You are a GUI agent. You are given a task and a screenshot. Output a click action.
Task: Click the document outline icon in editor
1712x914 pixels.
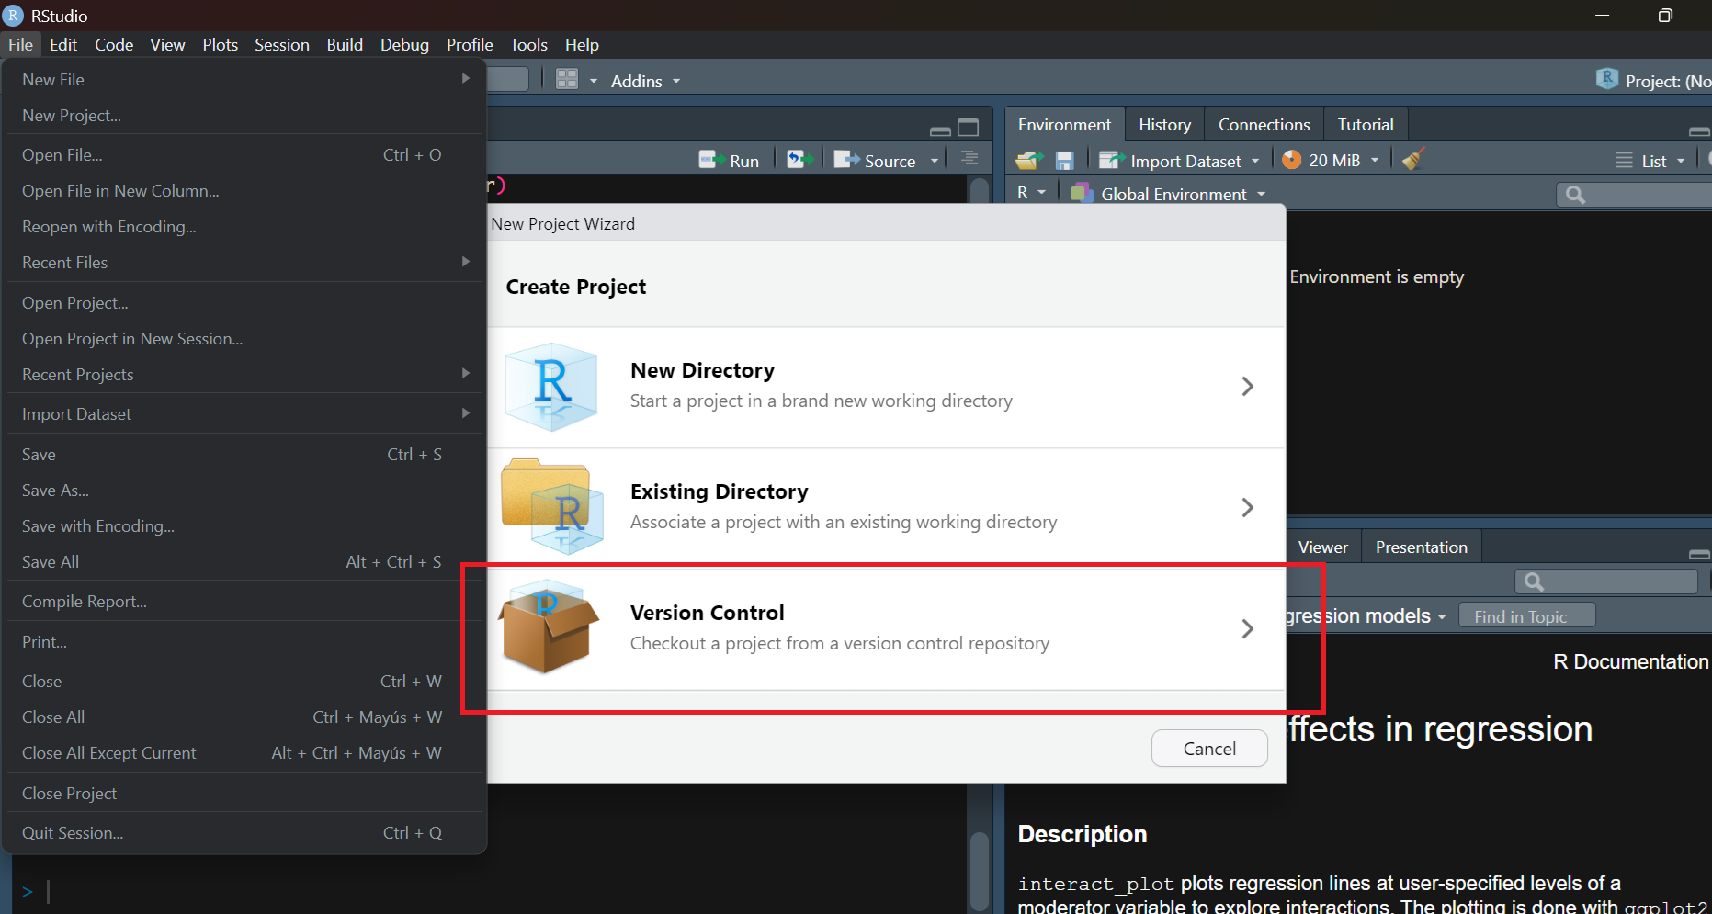[969, 159]
